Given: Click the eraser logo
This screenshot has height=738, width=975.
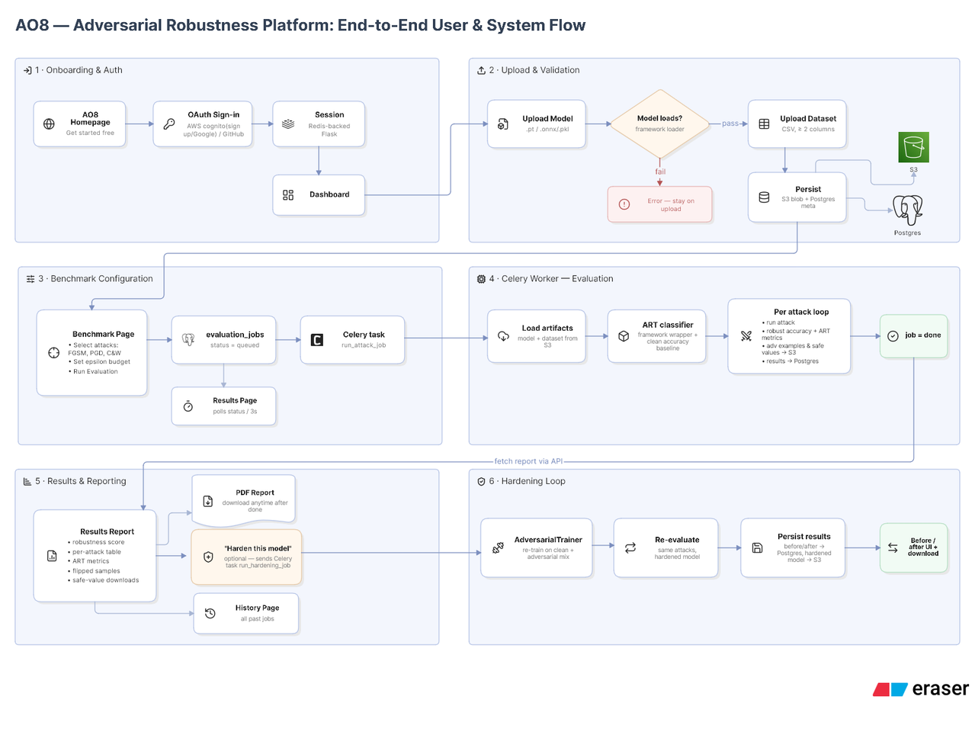Looking at the screenshot, I should (x=921, y=689).
